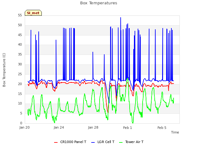This screenshot has height=148, width=198.
Task: Click the Feb 1 x-axis tick label
Action: tap(127, 128)
